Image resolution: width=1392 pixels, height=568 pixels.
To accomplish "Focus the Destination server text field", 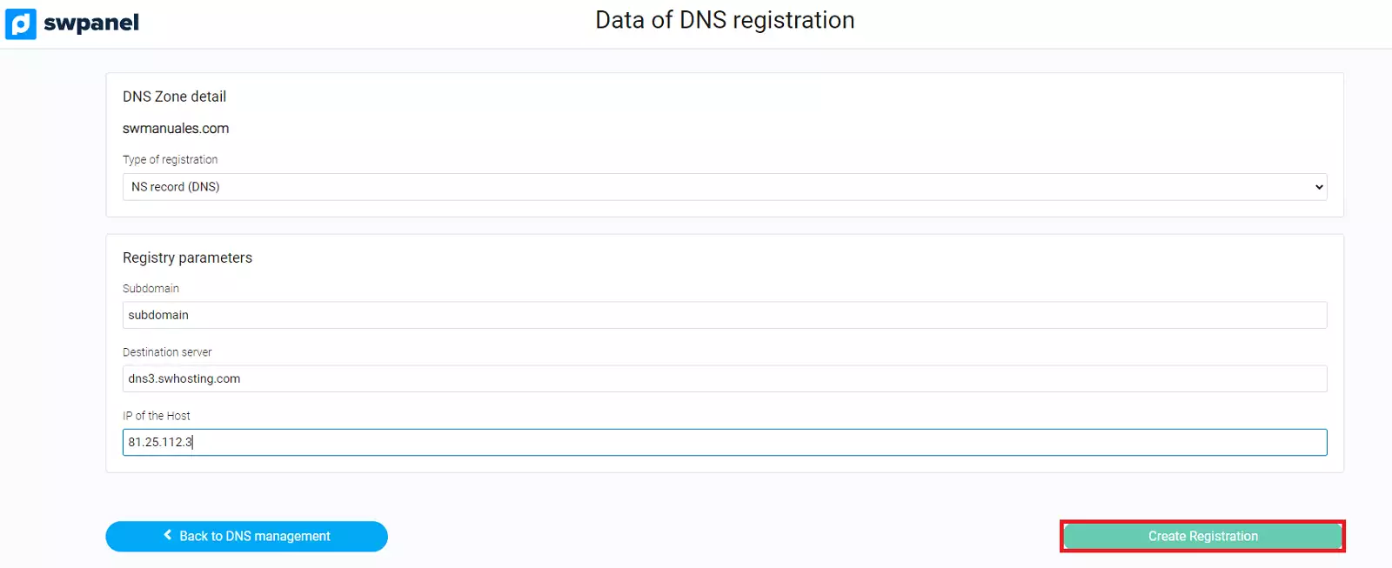I will coord(724,378).
